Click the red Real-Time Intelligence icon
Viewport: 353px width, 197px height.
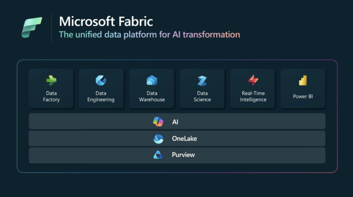pos(253,80)
